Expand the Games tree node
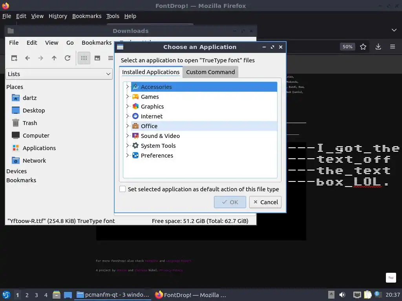This screenshot has width=402, height=301. (x=128, y=96)
